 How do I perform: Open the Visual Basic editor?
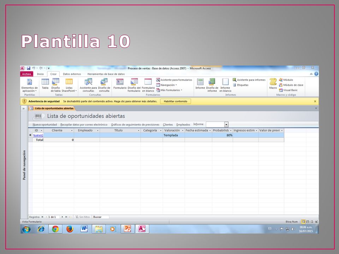pos(288,90)
